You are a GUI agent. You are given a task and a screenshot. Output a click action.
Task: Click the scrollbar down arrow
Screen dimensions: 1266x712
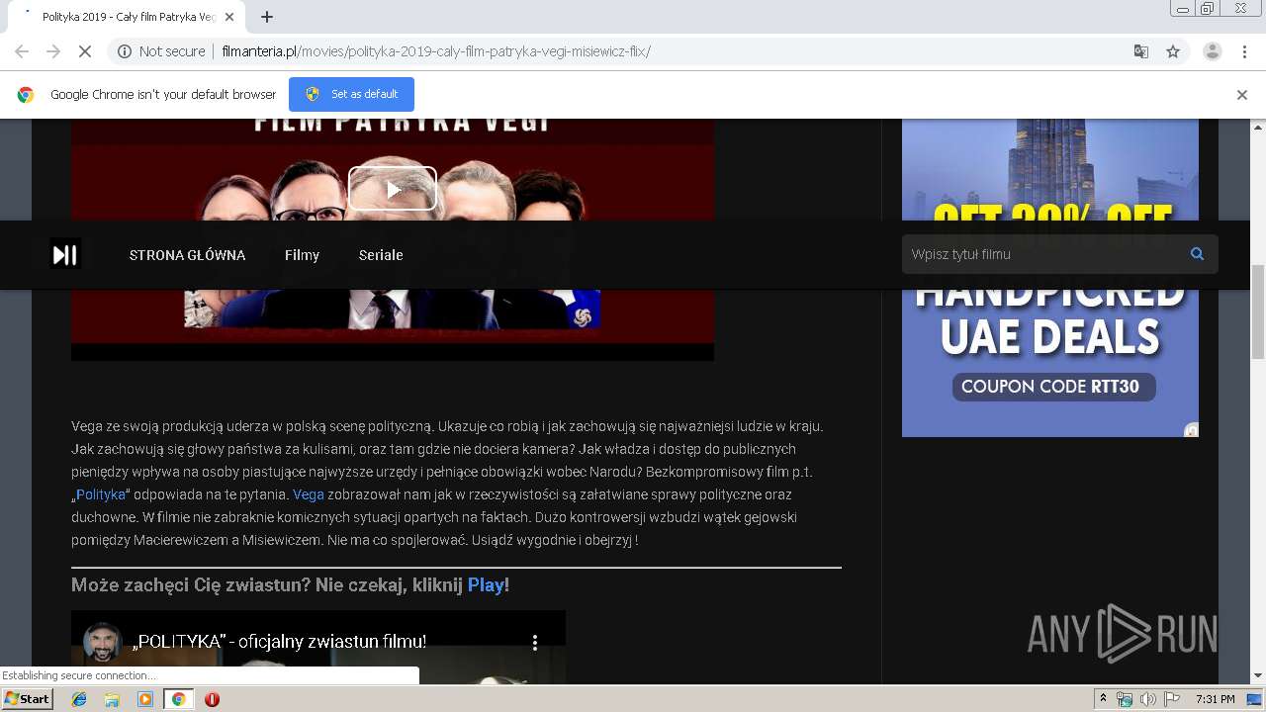click(1258, 676)
